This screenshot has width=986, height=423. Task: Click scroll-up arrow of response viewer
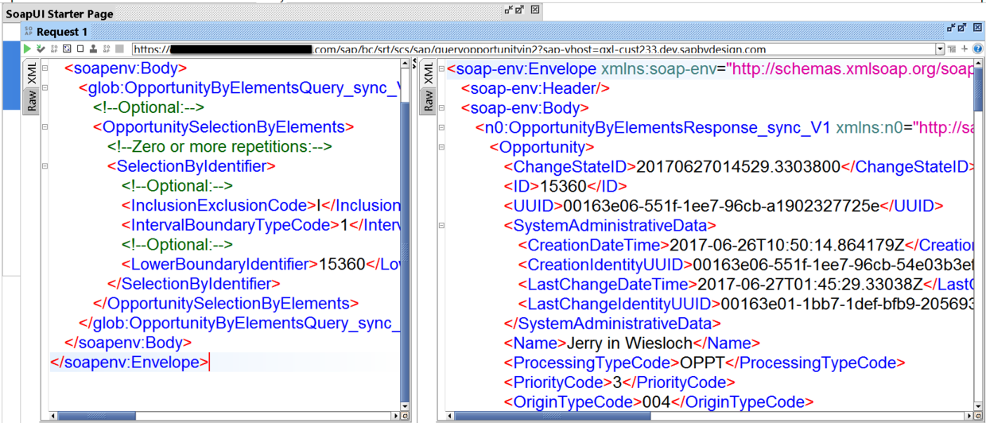click(x=979, y=63)
